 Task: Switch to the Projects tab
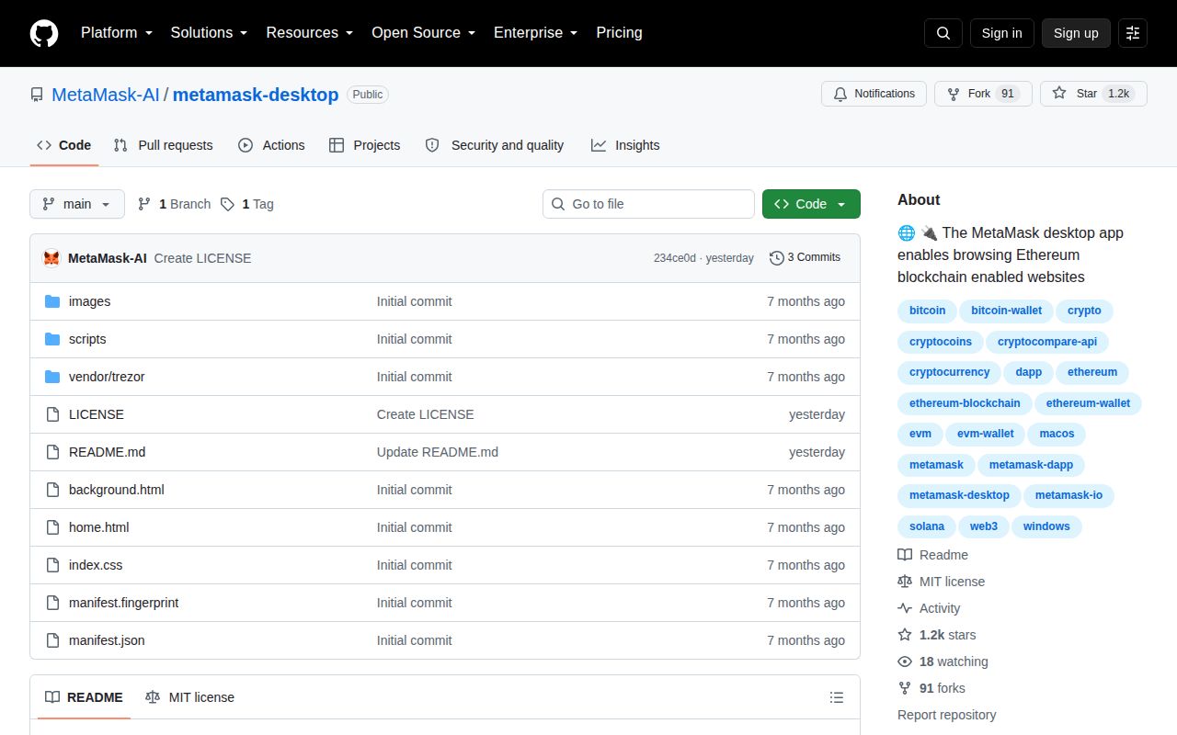[364, 145]
